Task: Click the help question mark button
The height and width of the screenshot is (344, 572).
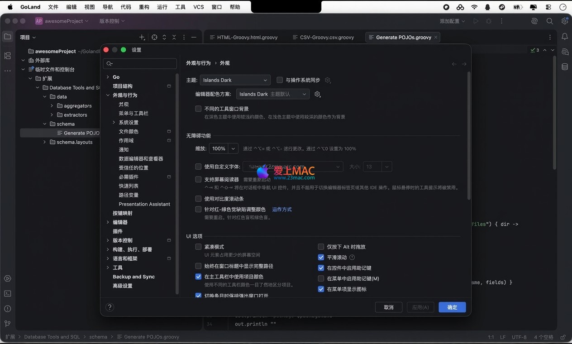Action: [110, 307]
